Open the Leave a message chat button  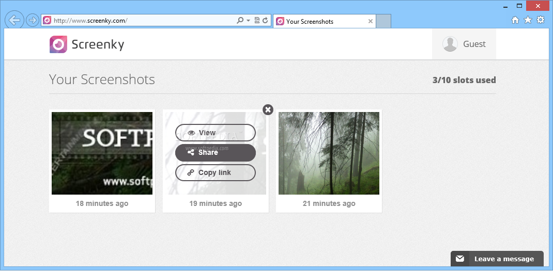click(x=497, y=259)
